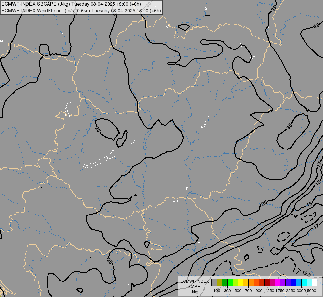The height and width of the screenshot is (297, 323).
Task: Click the CAPE label in the legend
Action: pos(195,287)
